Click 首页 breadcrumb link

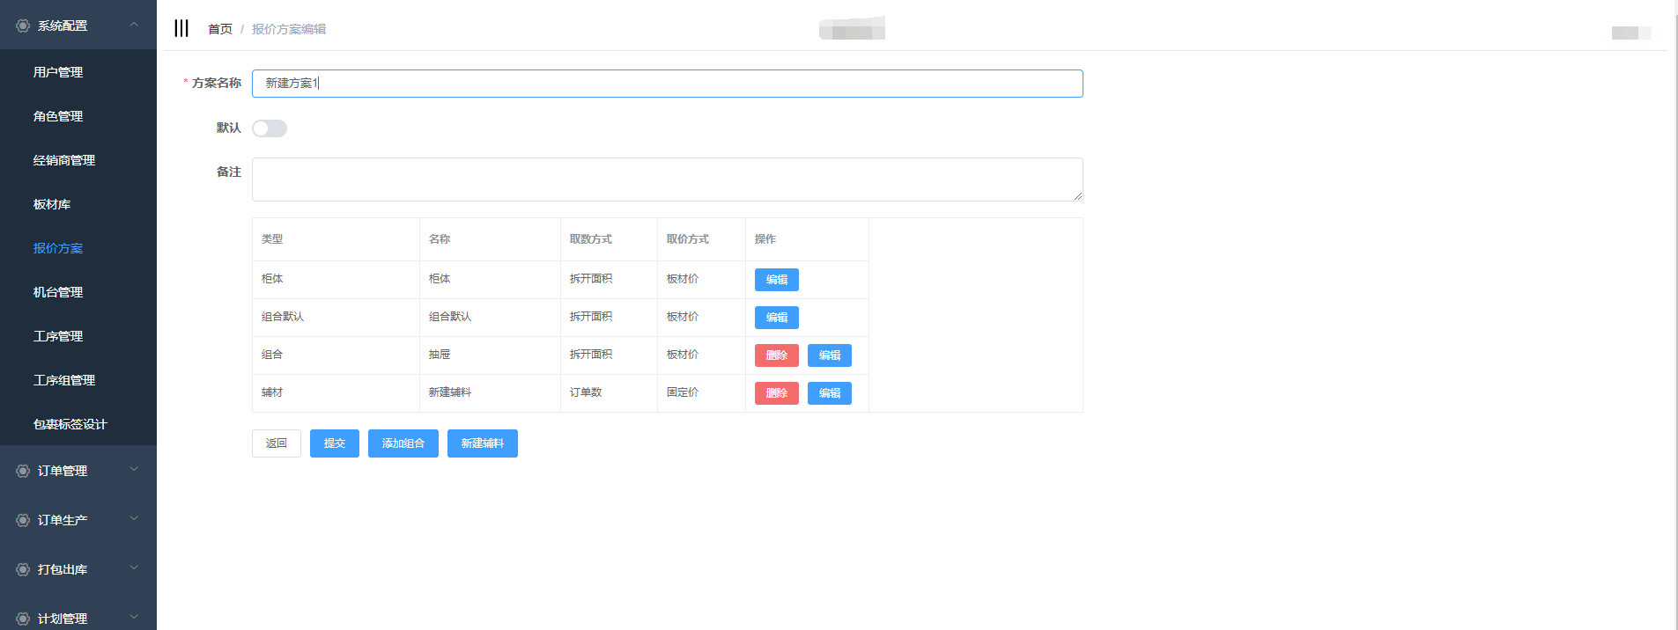tap(220, 29)
